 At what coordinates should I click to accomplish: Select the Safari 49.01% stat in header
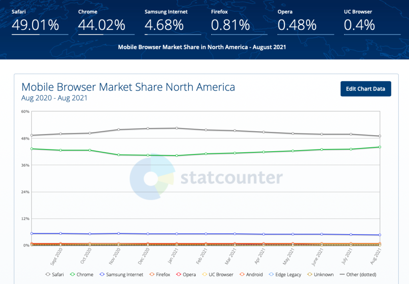(40, 22)
